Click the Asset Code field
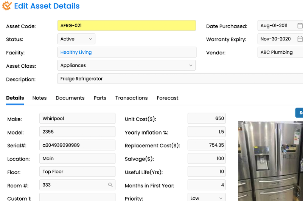303x201 pixels. point(126,26)
